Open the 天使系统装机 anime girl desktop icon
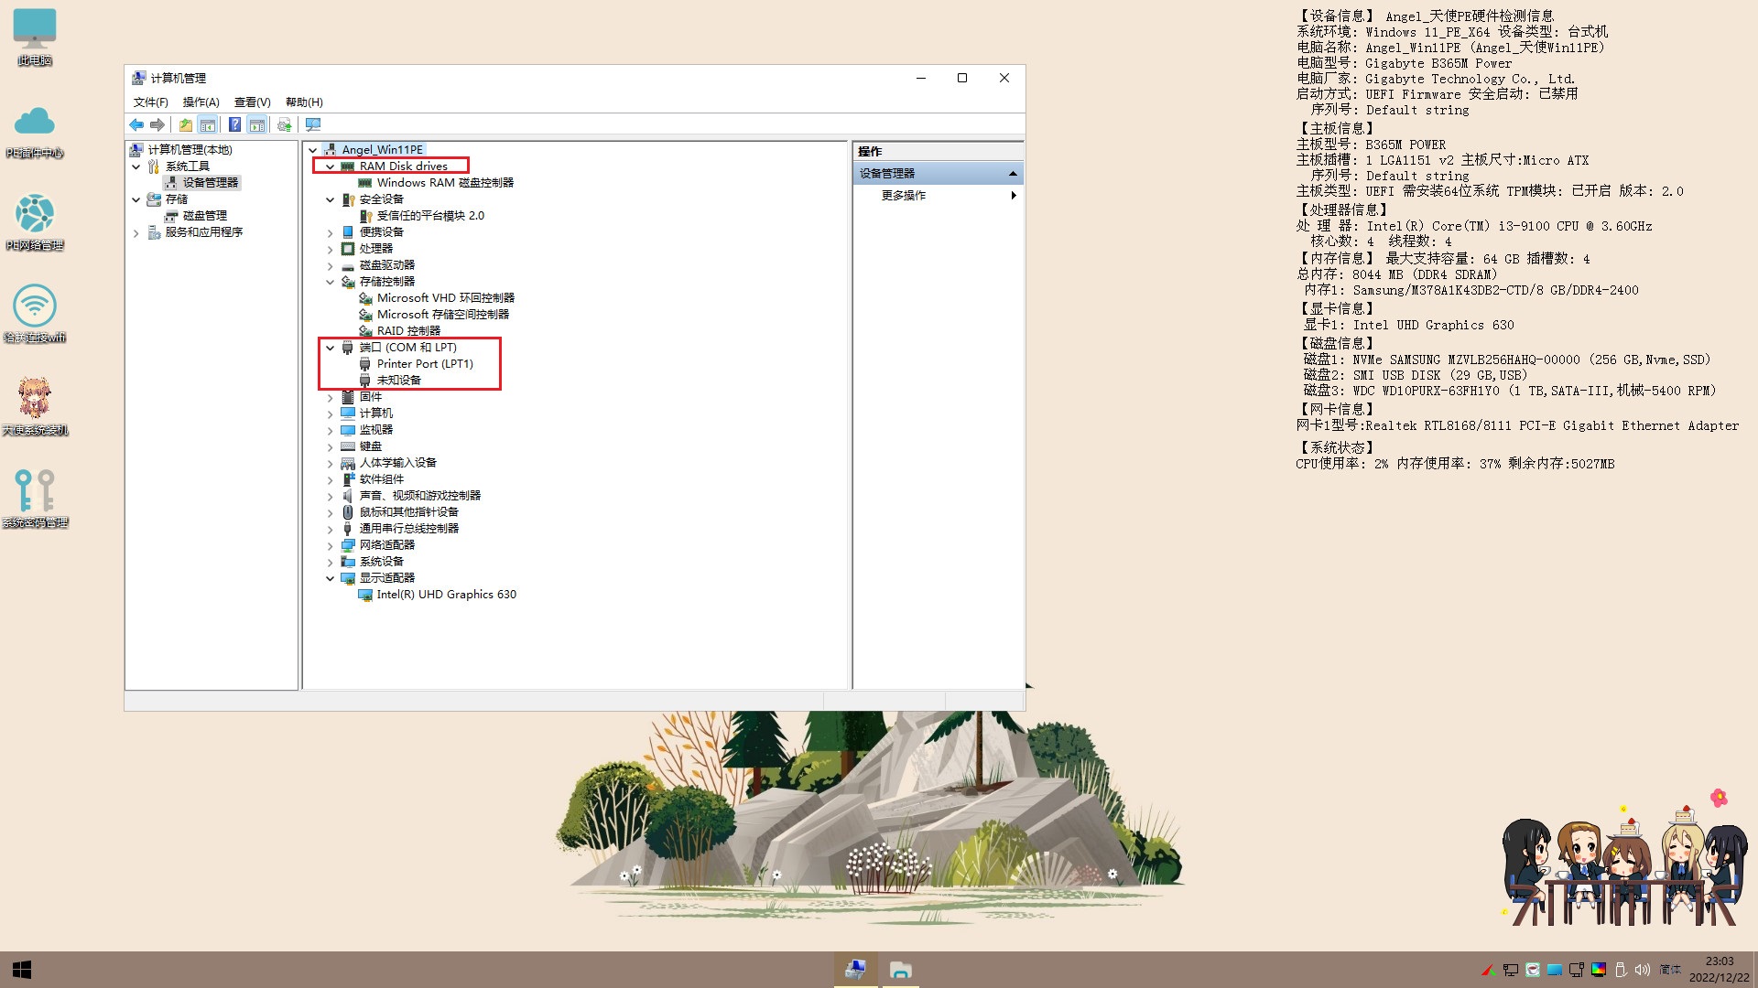Screen dimensions: 1758x988 [35, 406]
